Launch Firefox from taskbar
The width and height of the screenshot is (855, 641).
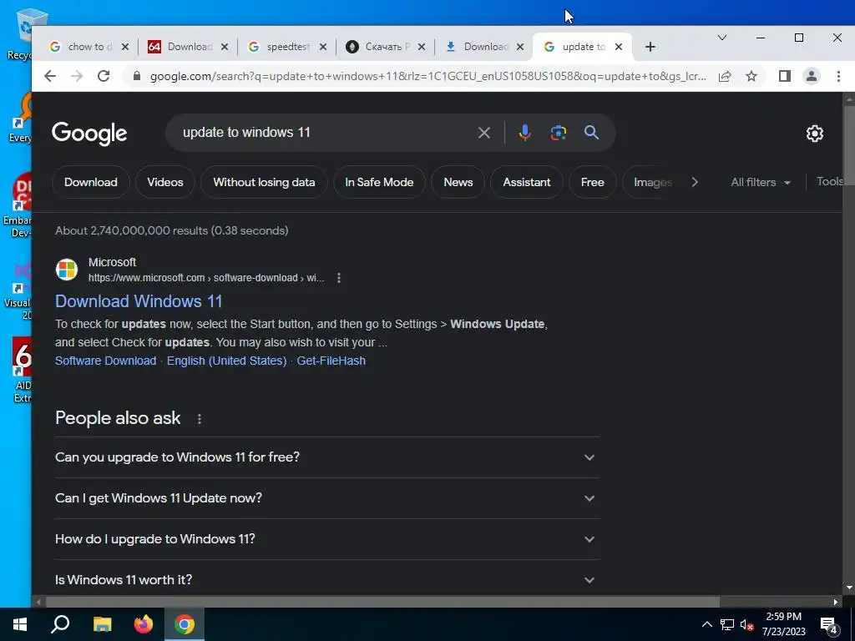tap(144, 624)
